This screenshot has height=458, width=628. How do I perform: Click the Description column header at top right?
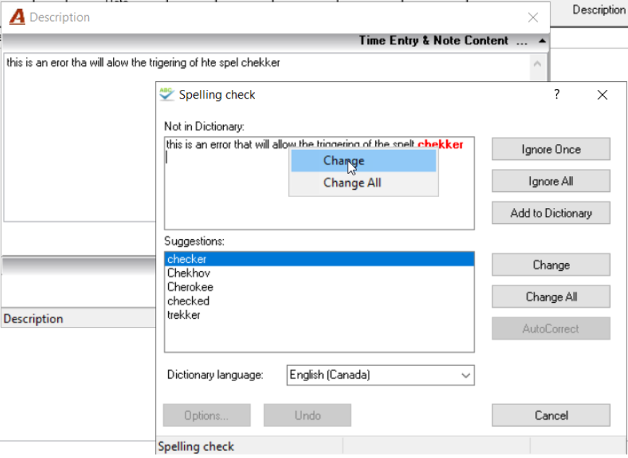599,10
